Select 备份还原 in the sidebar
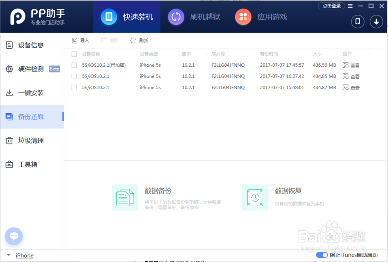The height and width of the screenshot is (262, 388). point(32,116)
